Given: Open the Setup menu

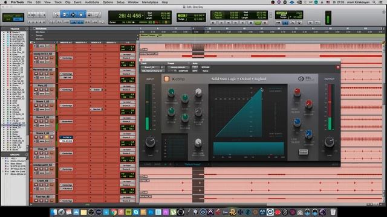Looking at the screenshot, I should tap(120, 2).
